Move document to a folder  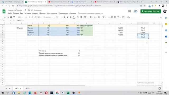pyautogui.click(x=29, y=10)
